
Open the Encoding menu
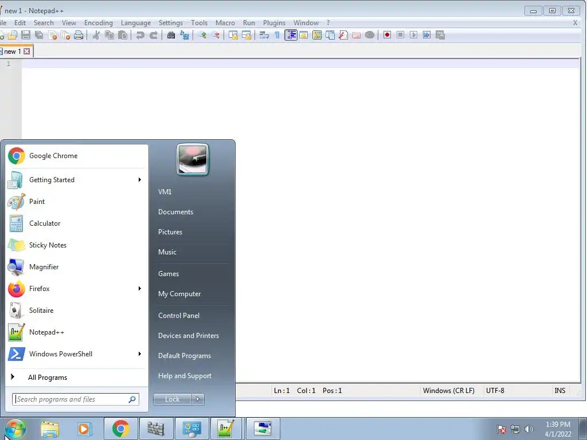pos(99,23)
